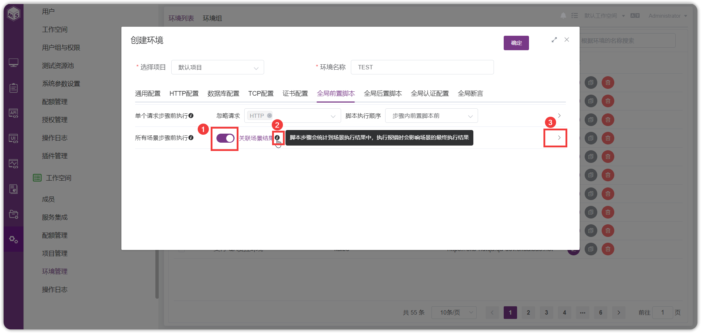
Task: Click info icon next to 单个请求步骤前执行
Action: (191, 116)
